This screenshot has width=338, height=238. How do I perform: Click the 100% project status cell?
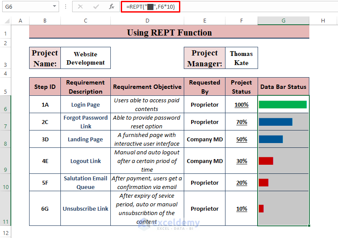(242, 104)
